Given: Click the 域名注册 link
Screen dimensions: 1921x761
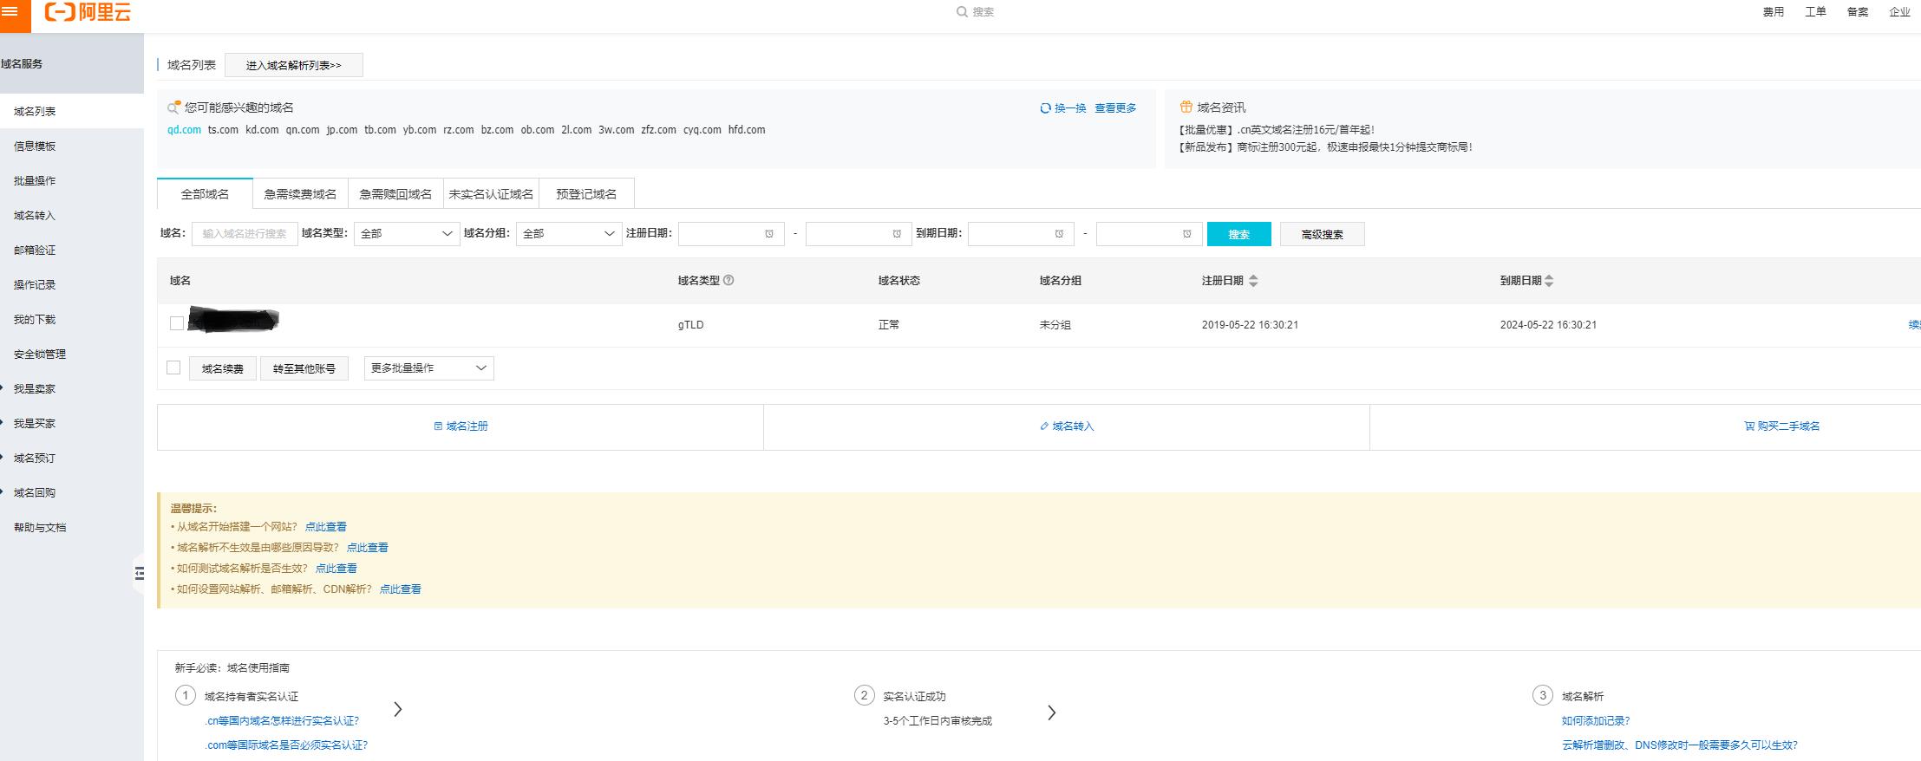Looking at the screenshot, I should (x=461, y=426).
